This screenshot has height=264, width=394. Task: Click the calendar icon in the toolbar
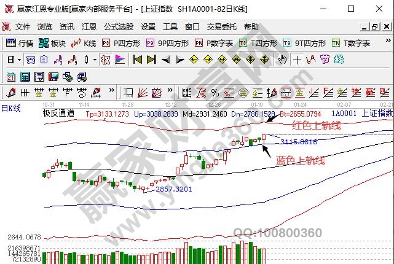tap(10, 76)
